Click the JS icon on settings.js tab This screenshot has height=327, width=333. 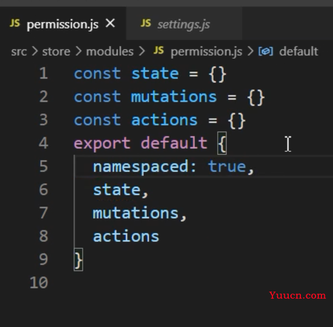pyautogui.click(x=146, y=23)
